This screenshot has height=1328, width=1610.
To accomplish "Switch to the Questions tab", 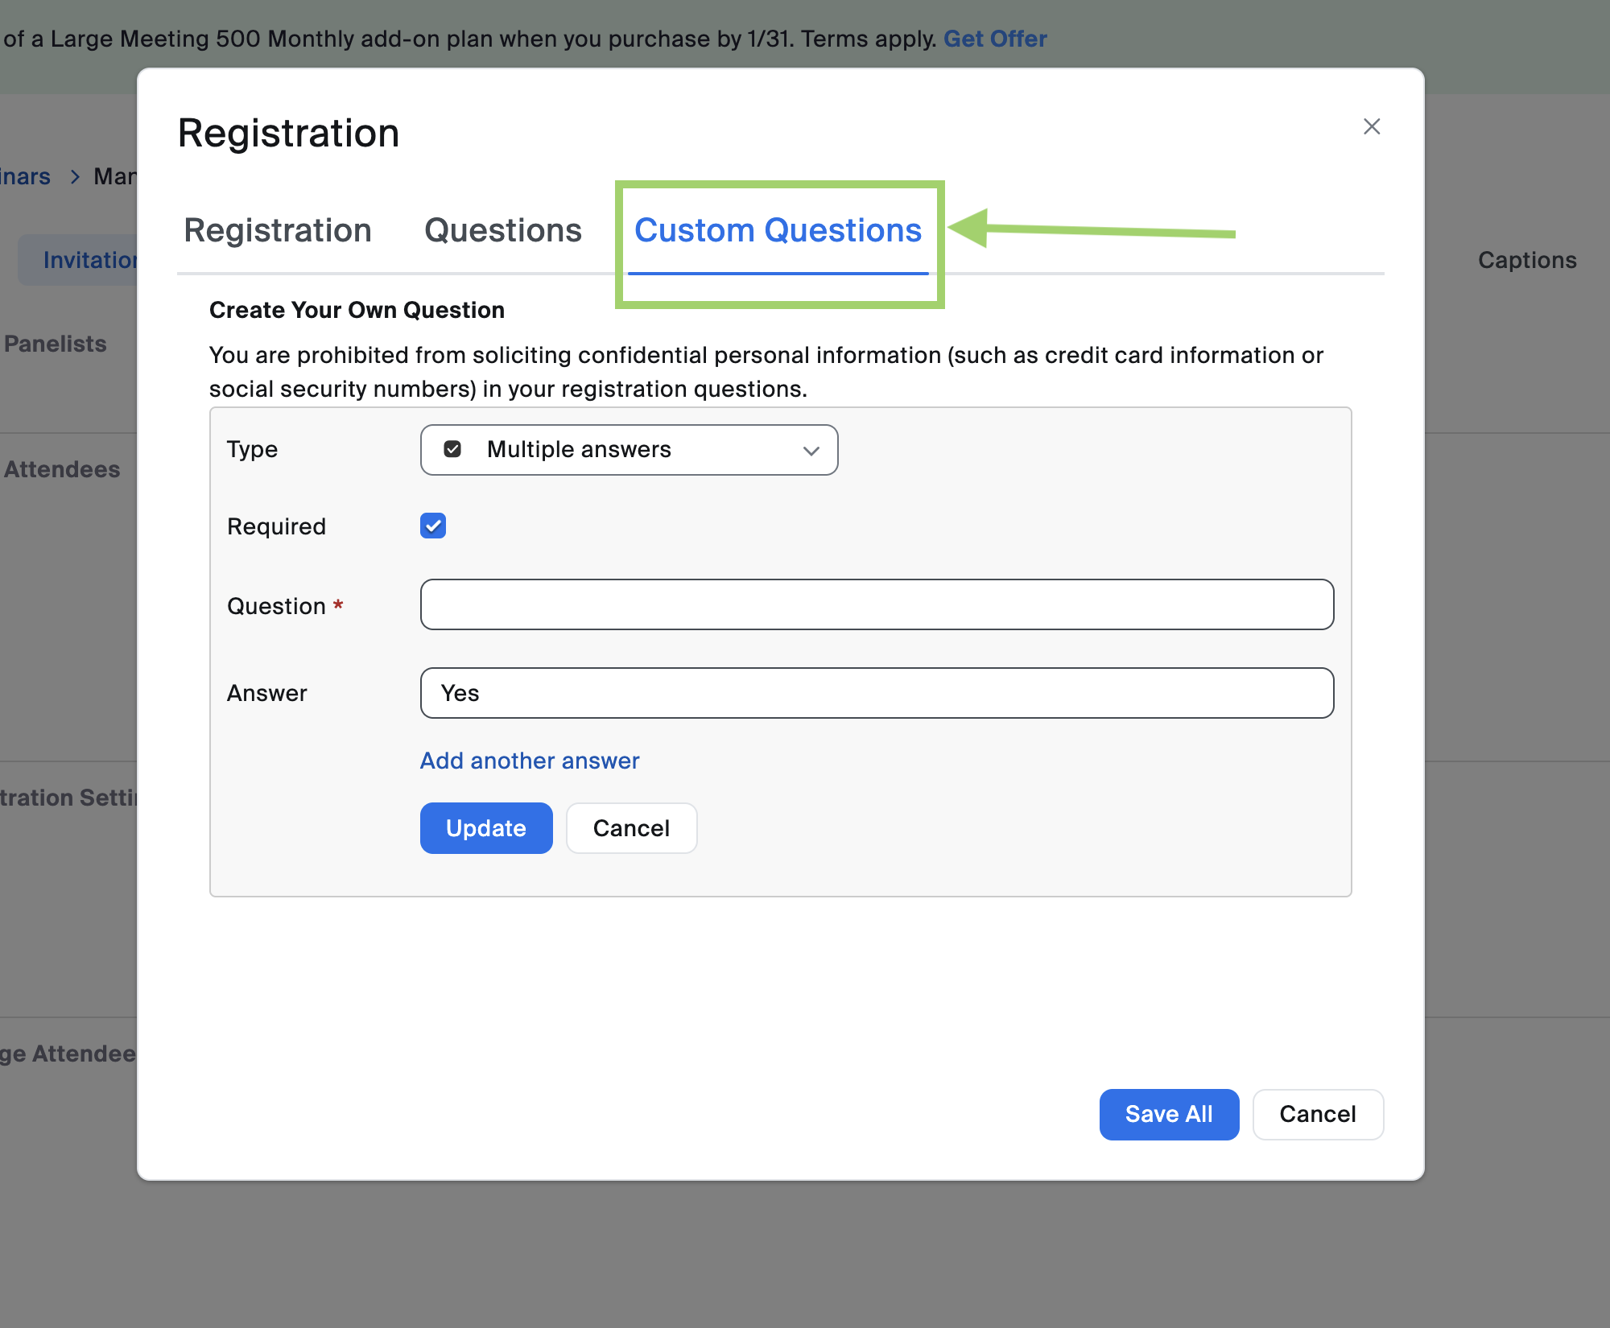I will point(503,231).
